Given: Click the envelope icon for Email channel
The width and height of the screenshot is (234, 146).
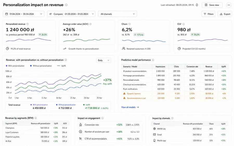Looking at the screenshot, I should click(154, 135).
